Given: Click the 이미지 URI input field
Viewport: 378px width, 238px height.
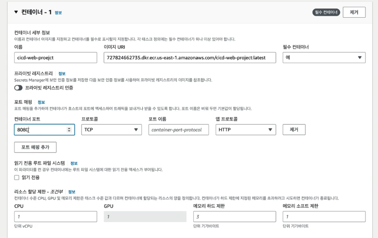Looking at the screenshot, I should (190, 58).
